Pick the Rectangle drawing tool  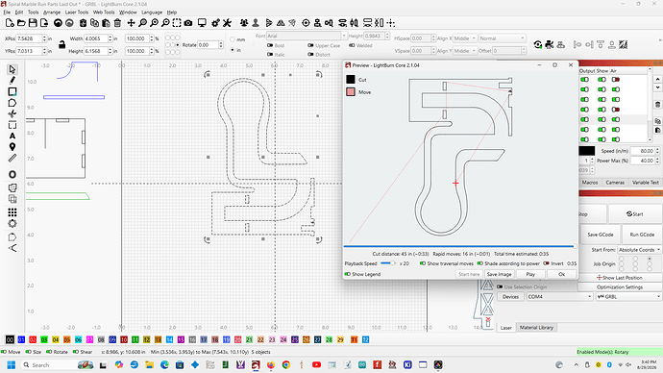[12, 91]
